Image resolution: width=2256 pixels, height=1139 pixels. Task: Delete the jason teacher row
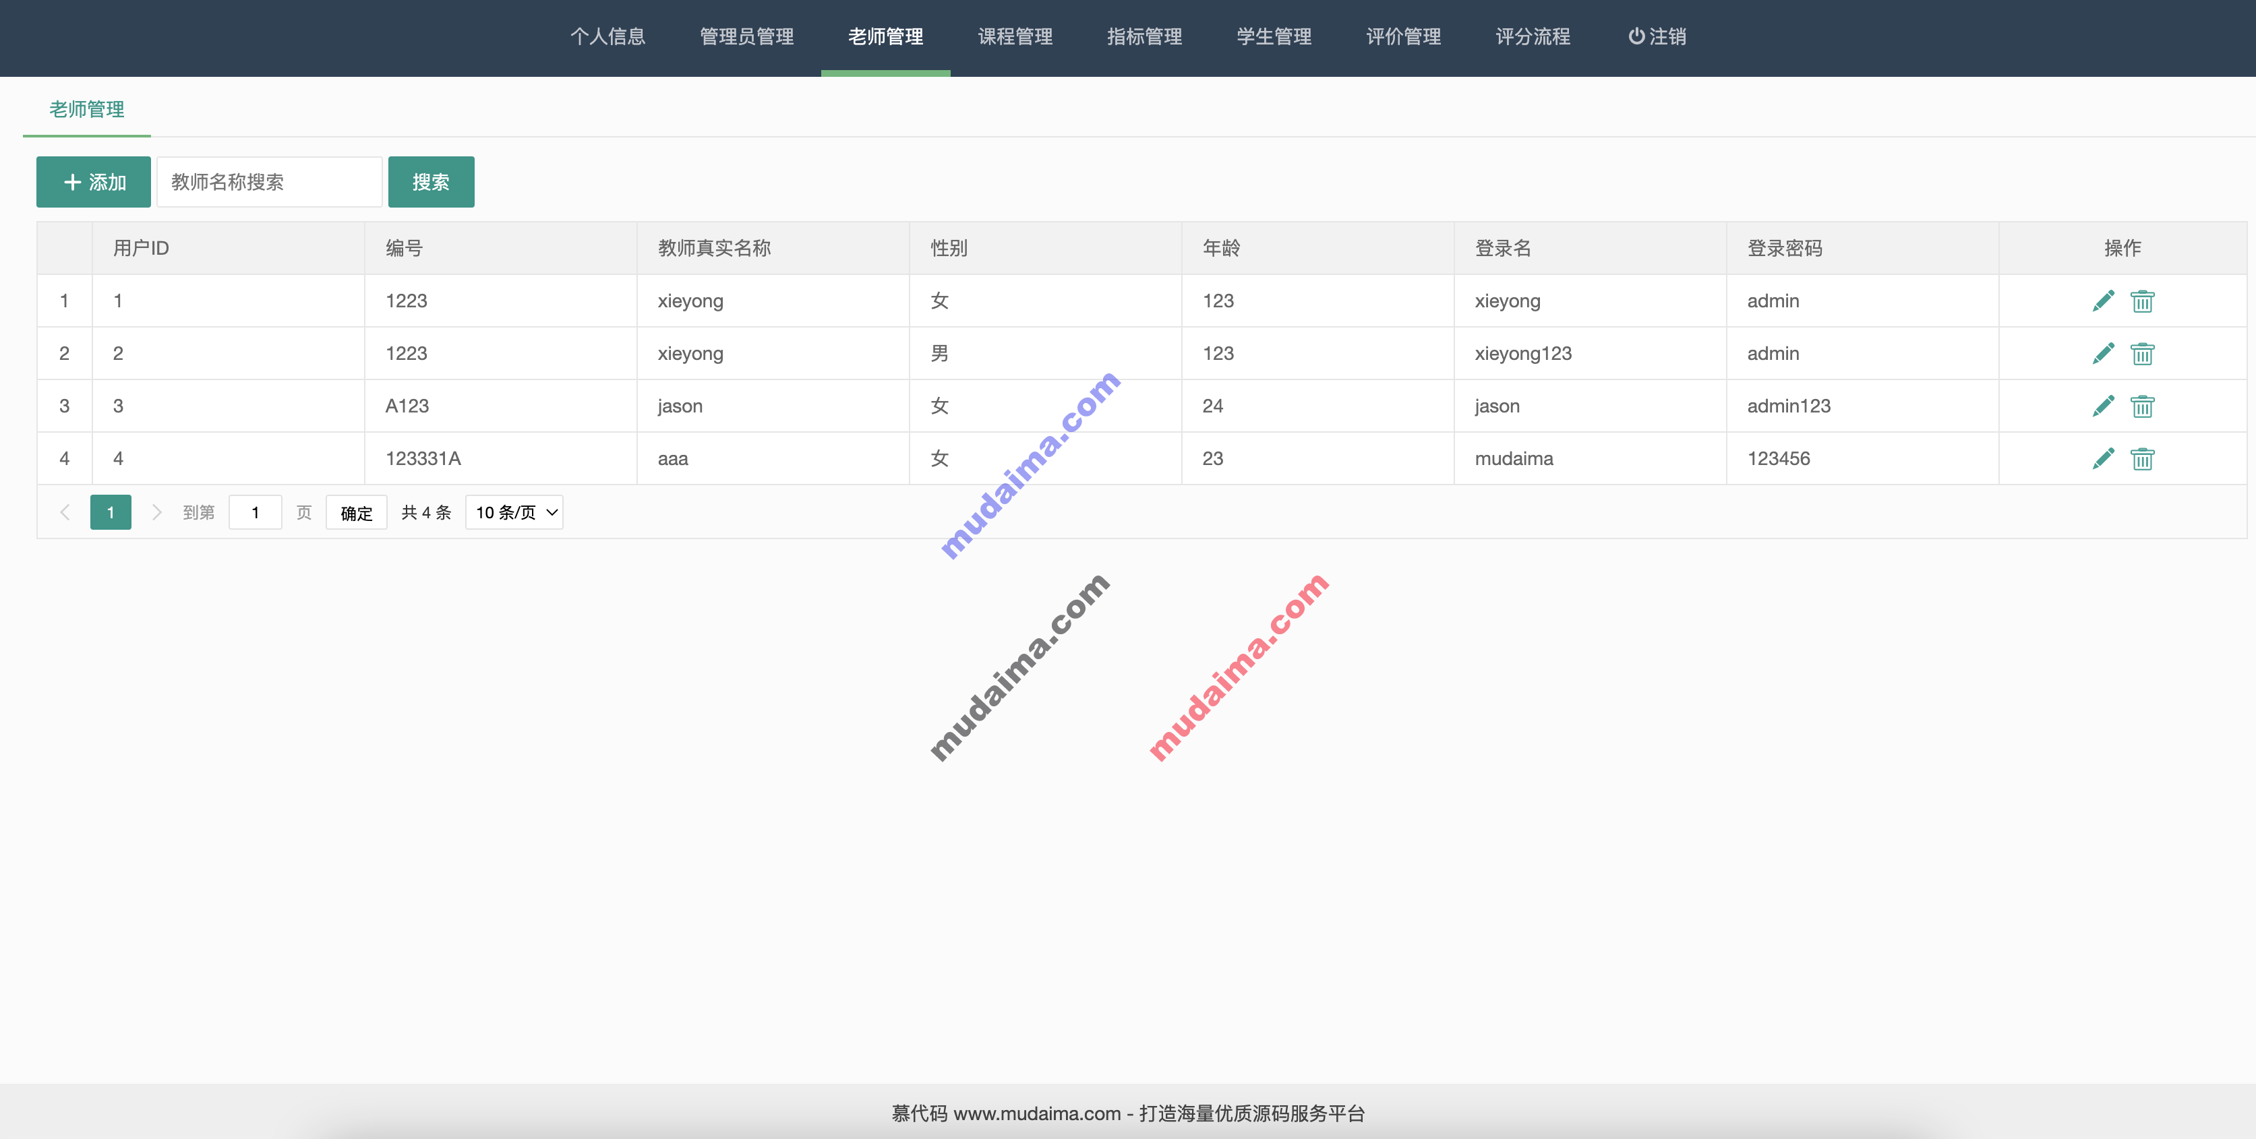click(2142, 406)
